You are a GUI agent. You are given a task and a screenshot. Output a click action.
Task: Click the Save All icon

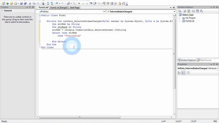click(25, 3)
